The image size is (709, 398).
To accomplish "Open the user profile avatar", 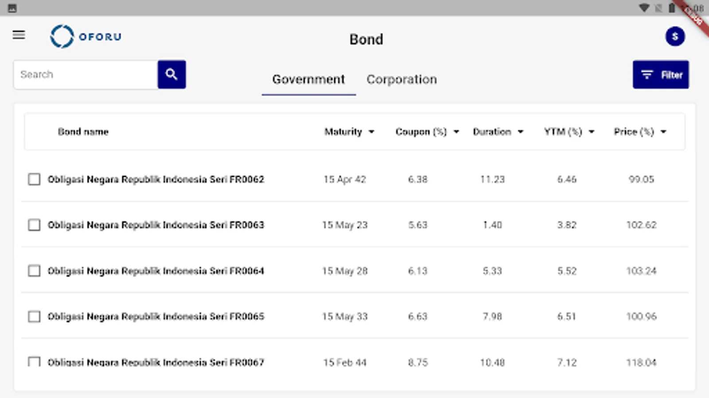I will pos(674,37).
